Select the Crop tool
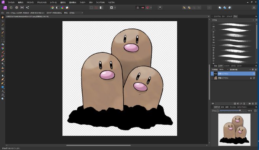 pyautogui.click(x=3, y=29)
